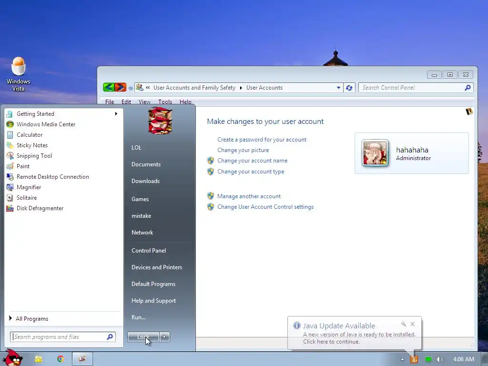Open Java notification options wrench
Screen dimensions: 488x366
[x=404, y=324]
